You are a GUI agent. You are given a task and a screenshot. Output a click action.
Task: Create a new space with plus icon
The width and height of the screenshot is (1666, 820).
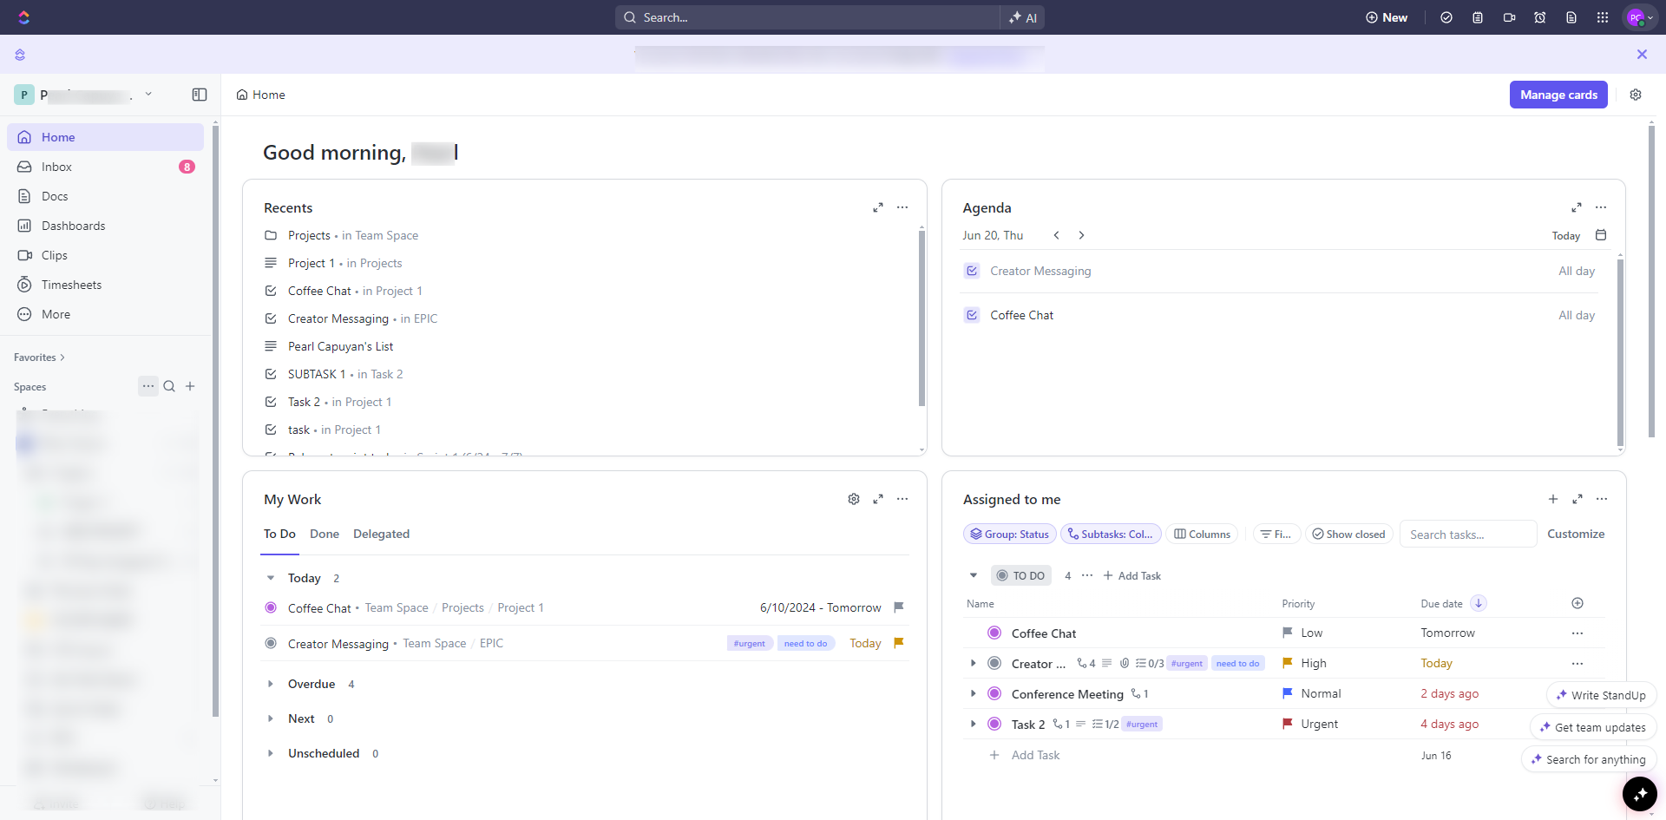[x=190, y=386]
